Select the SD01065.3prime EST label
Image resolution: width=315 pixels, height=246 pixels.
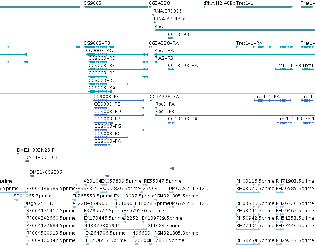tap(33, 196)
